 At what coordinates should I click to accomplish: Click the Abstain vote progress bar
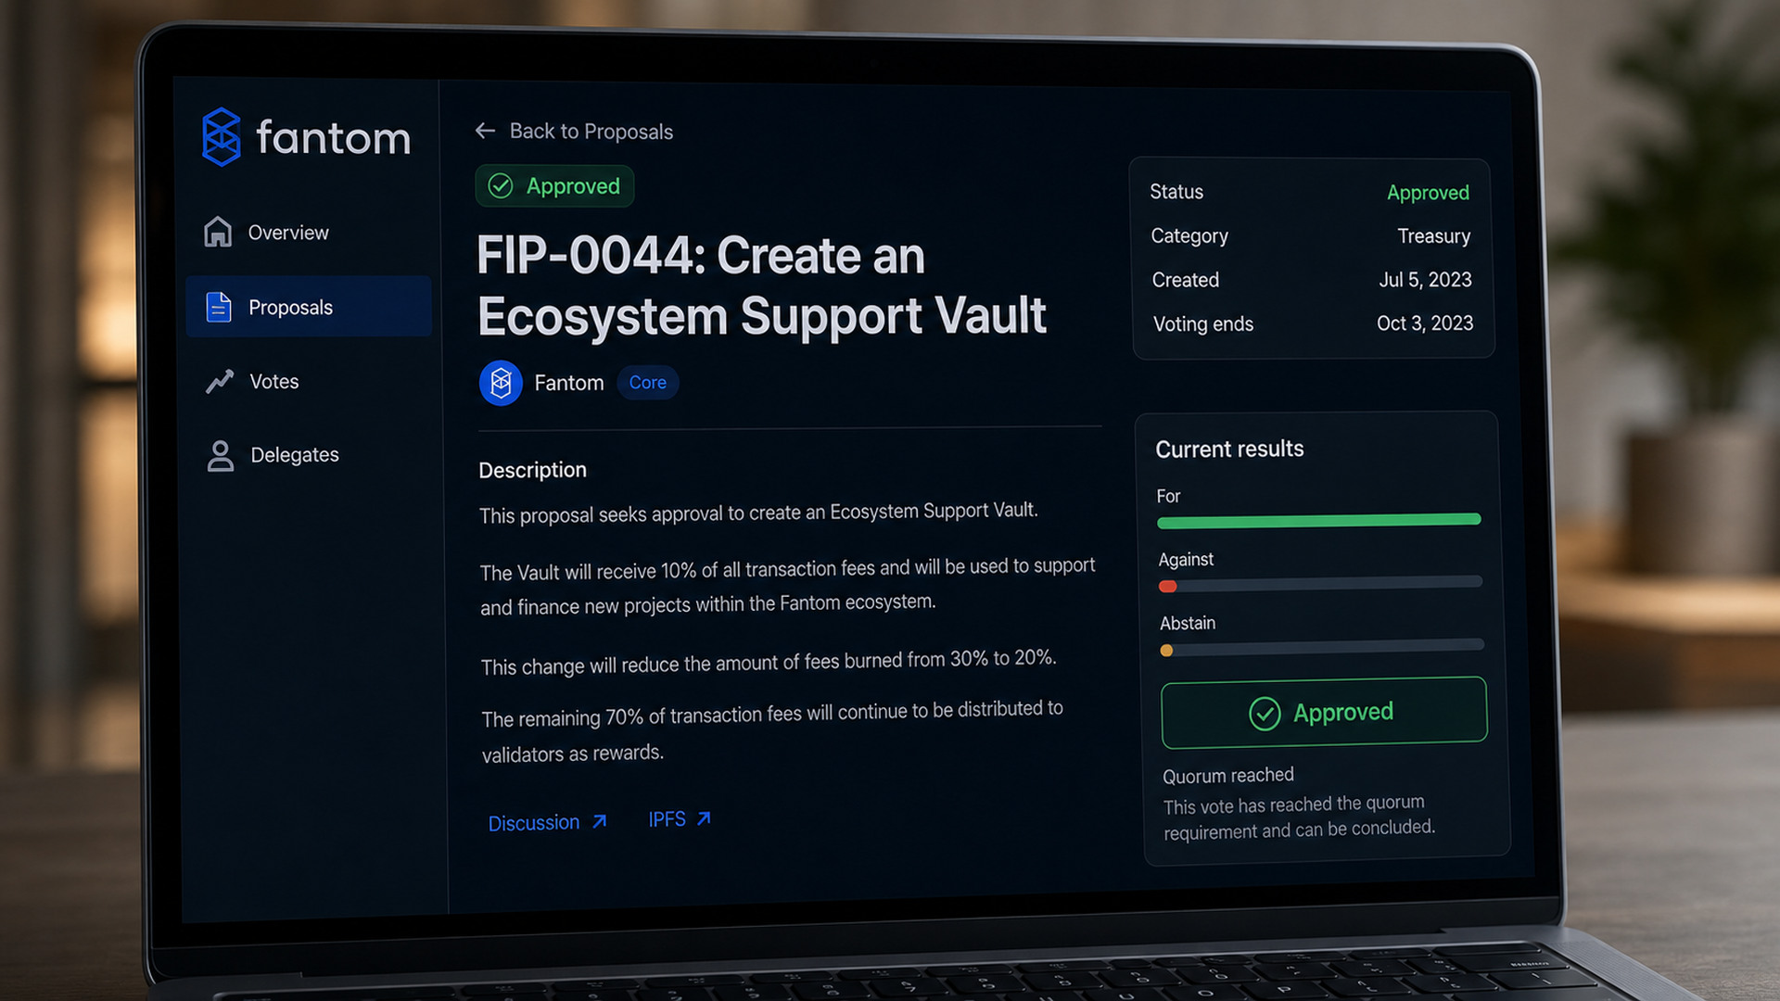click(x=1322, y=647)
